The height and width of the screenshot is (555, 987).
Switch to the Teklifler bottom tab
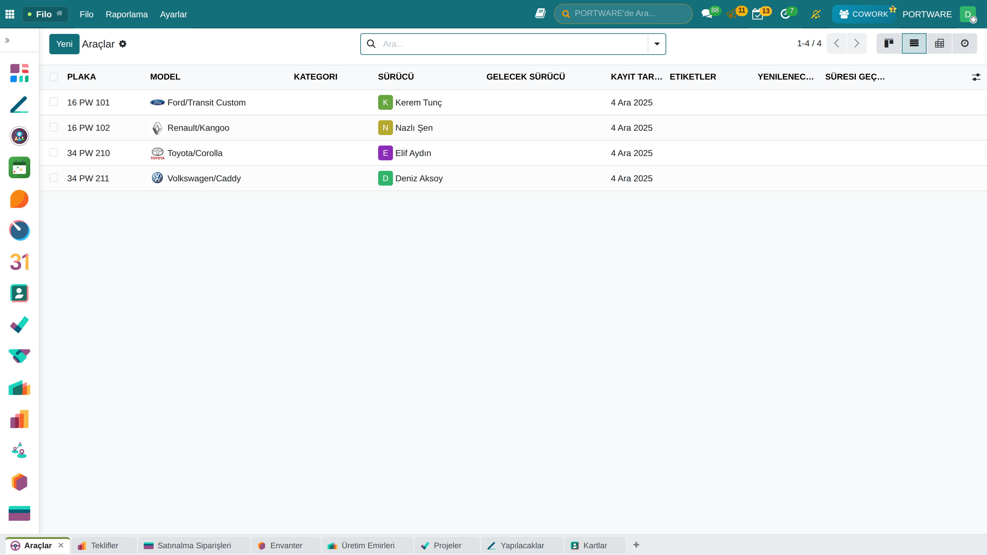pyautogui.click(x=104, y=545)
